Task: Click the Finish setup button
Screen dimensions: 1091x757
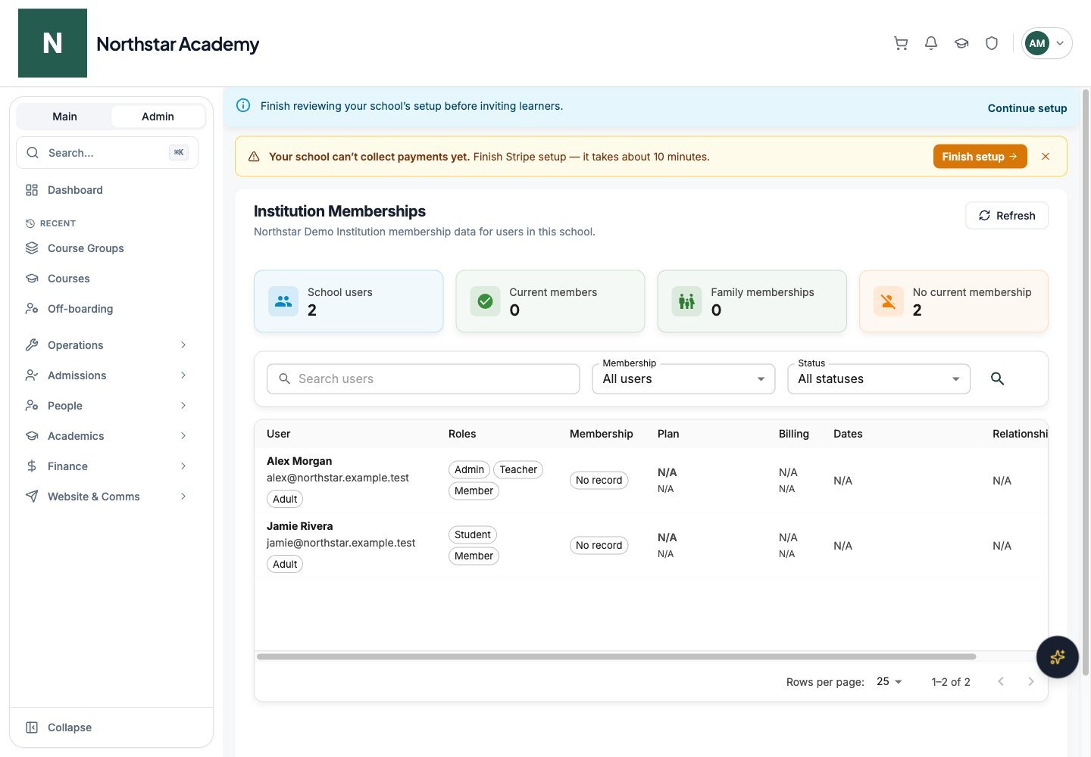Action: (x=980, y=157)
